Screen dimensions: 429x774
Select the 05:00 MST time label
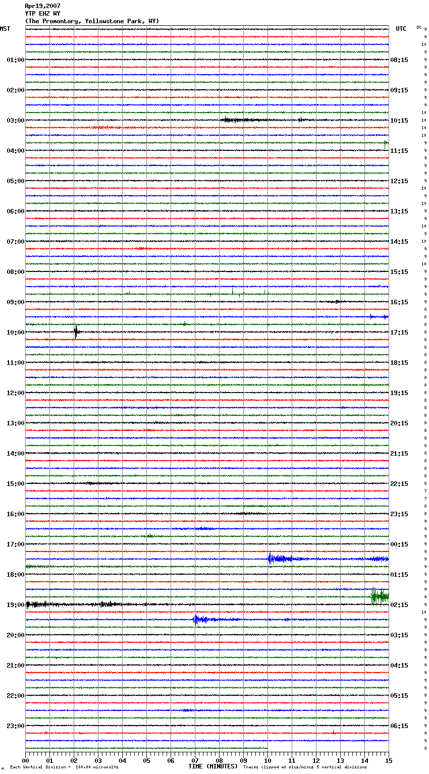click(15, 181)
